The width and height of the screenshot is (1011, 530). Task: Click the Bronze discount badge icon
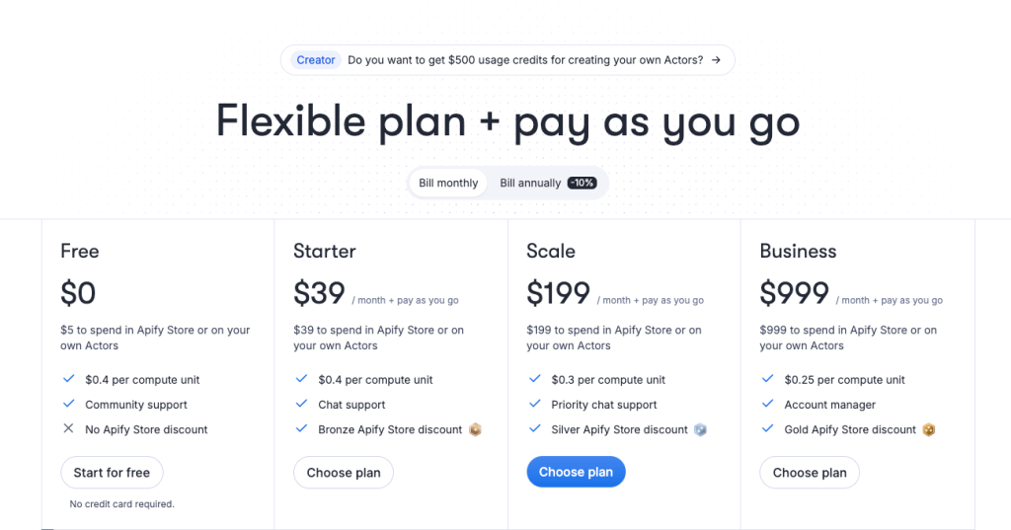click(x=475, y=429)
